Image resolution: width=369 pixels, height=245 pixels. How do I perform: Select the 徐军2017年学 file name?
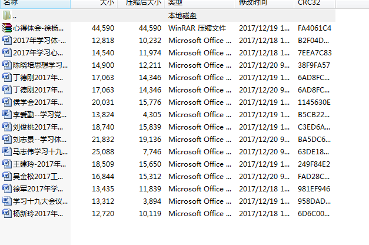[x=39, y=188]
